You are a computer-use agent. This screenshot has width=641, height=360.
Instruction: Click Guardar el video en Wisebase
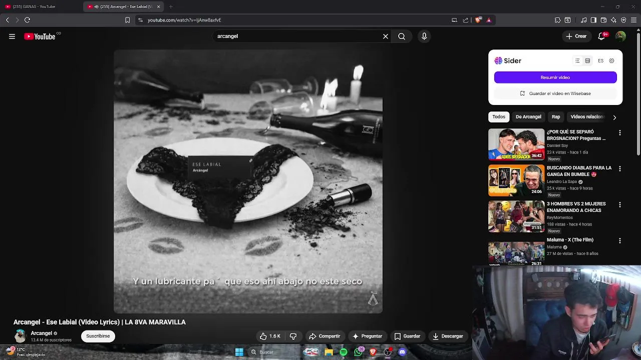555,93
